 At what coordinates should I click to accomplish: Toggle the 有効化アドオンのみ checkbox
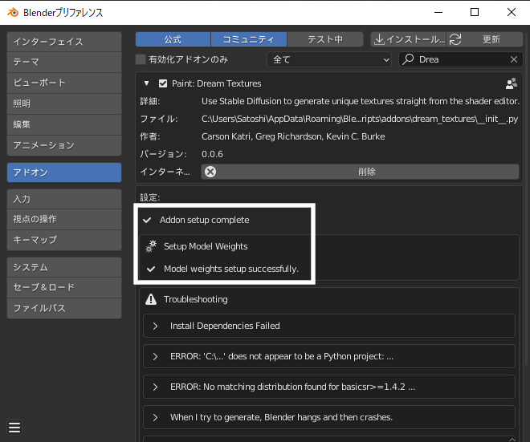pyautogui.click(x=141, y=59)
